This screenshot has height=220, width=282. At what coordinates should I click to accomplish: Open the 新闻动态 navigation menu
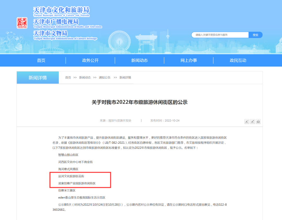tap(139, 60)
